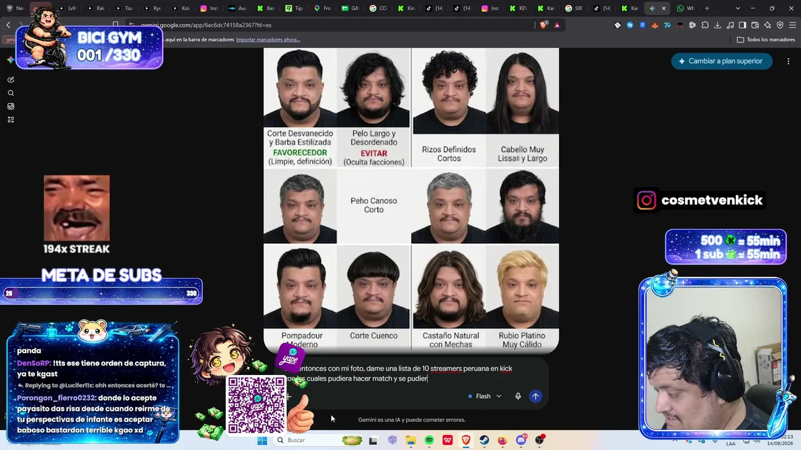801x450 pixels.
Task: Open WPS Office from the taskbar
Action: 447,440
